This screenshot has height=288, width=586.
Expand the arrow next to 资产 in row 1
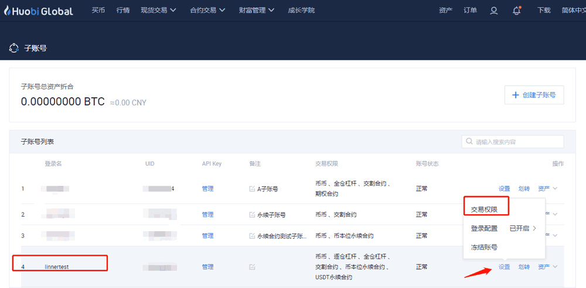(555, 188)
